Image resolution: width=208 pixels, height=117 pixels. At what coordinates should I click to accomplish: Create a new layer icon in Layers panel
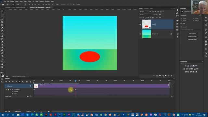click(169, 76)
